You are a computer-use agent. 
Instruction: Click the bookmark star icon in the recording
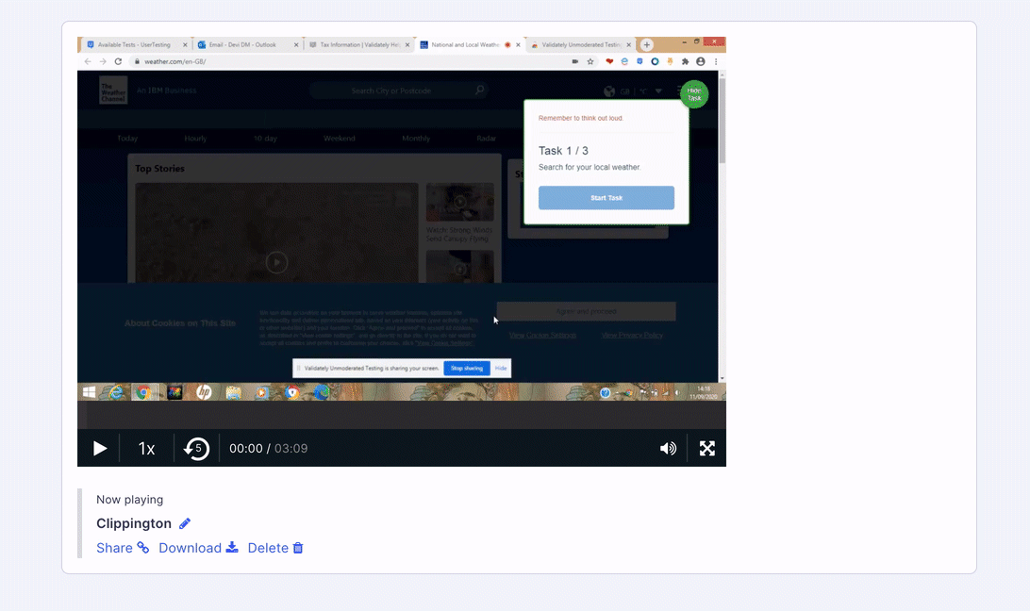tap(590, 61)
